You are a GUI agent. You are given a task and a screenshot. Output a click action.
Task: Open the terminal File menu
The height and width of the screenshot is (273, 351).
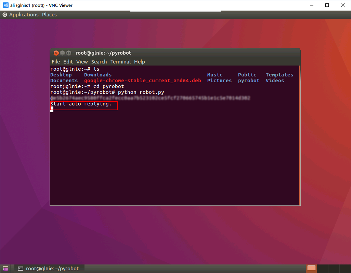(x=56, y=62)
